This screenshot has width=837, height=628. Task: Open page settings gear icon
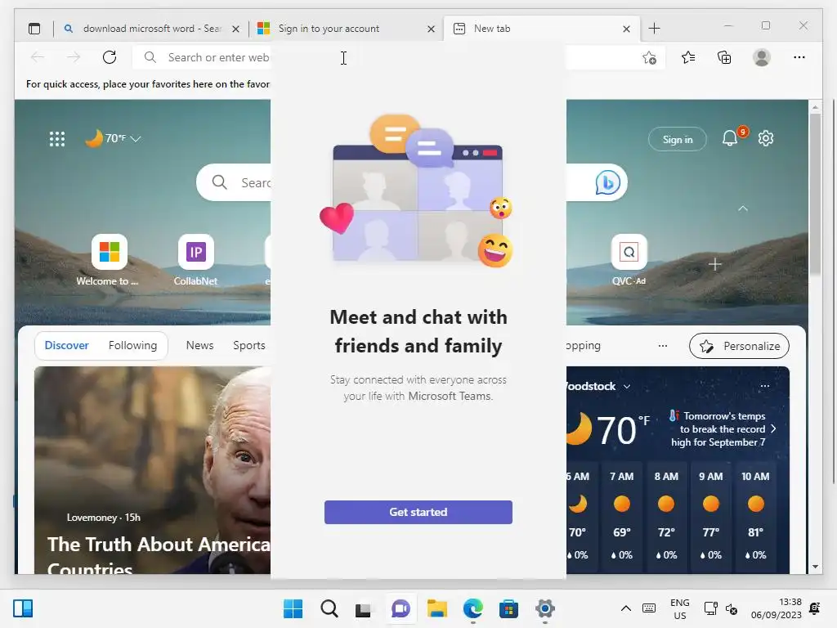pyautogui.click(x=766, y=138)
